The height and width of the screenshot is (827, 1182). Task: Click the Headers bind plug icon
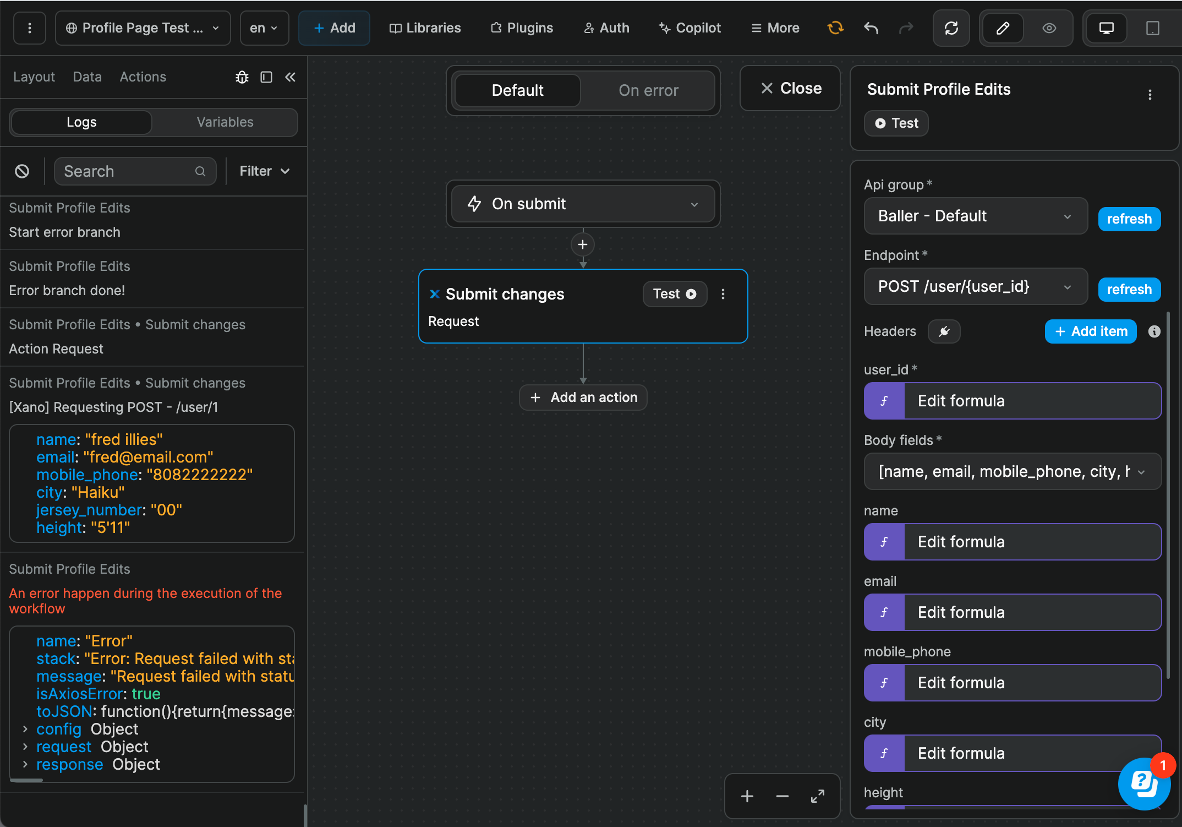(944, 331)
